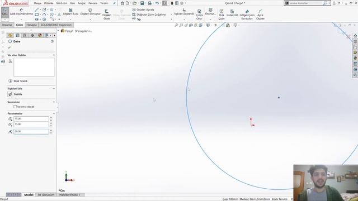Click the Save icon in the top toolbar
This screenshot has height=201, width=358.
coord(142,3)
